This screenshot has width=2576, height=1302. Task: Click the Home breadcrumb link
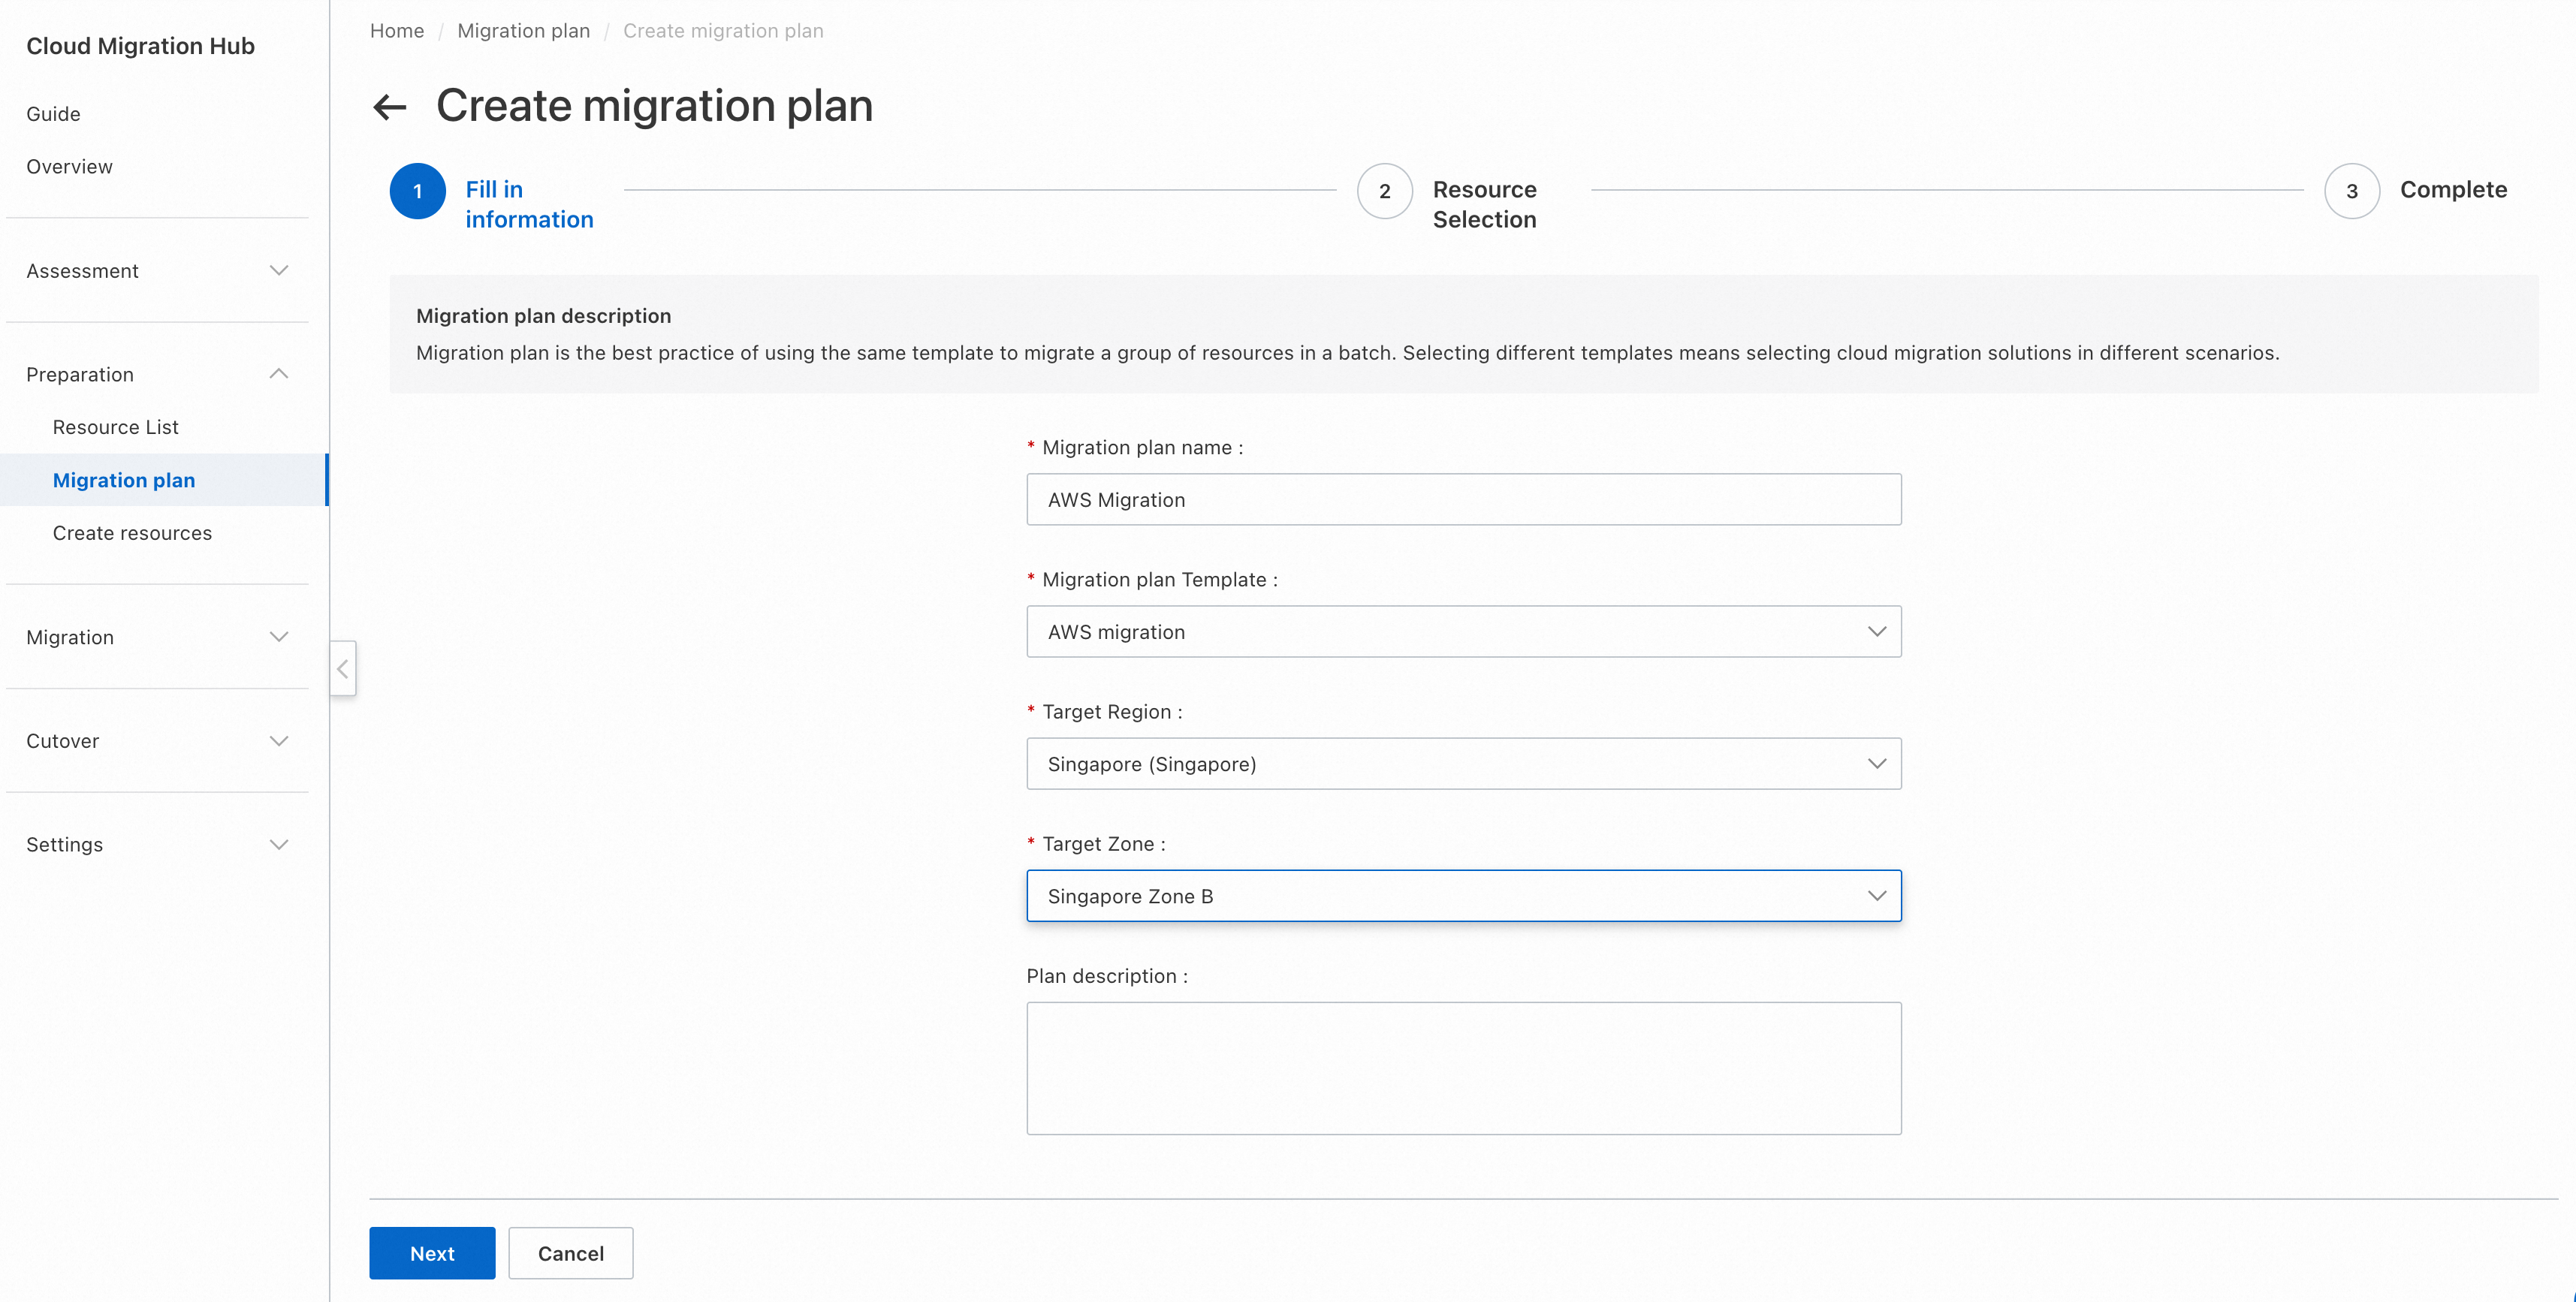[x=397, y=31]
